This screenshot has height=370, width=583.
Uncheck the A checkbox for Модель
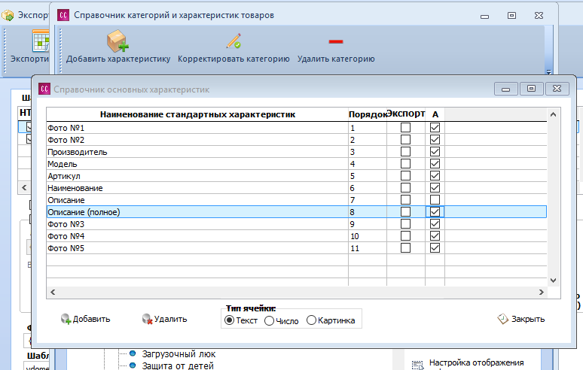point(435,164)
